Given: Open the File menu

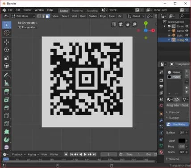Looking at the screenshot, I should coord(10,10).
